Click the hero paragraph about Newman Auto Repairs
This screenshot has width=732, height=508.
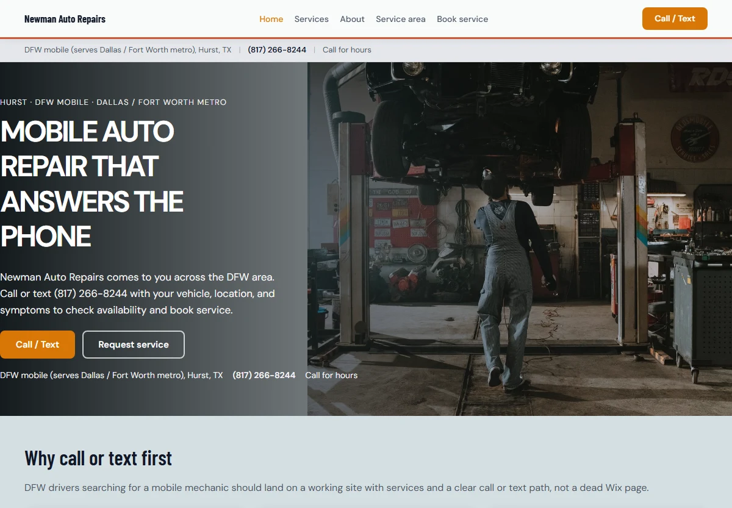coord(138,293)
